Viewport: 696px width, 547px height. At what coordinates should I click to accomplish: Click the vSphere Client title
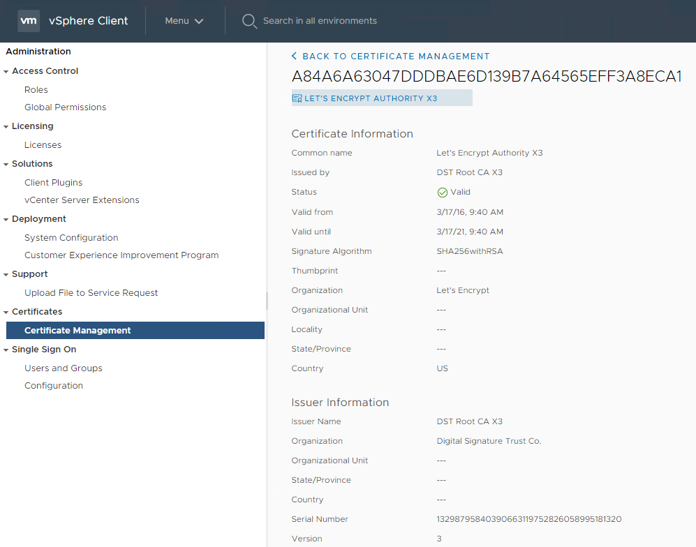pos(89,21)
